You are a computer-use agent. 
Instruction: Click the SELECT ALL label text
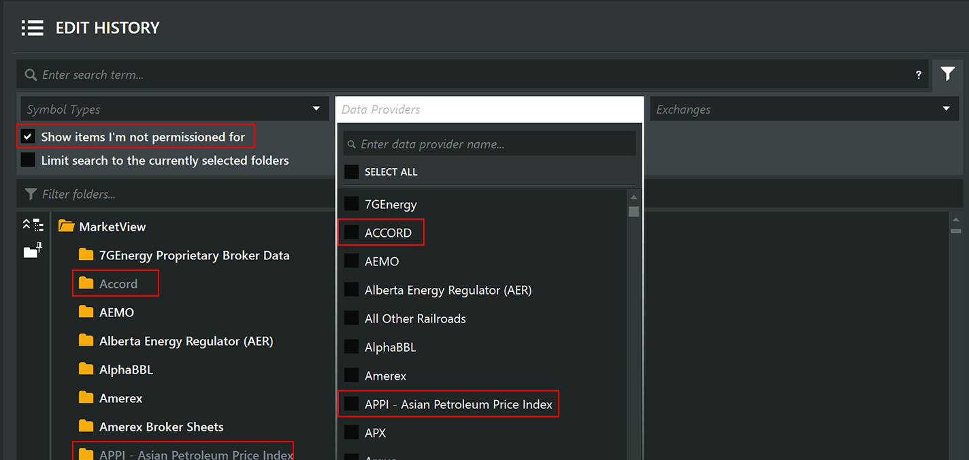click(391, 172)
